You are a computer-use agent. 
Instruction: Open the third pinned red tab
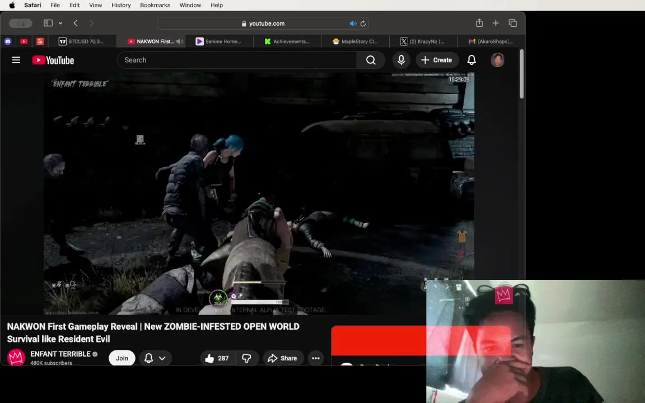tap(40, 41)
